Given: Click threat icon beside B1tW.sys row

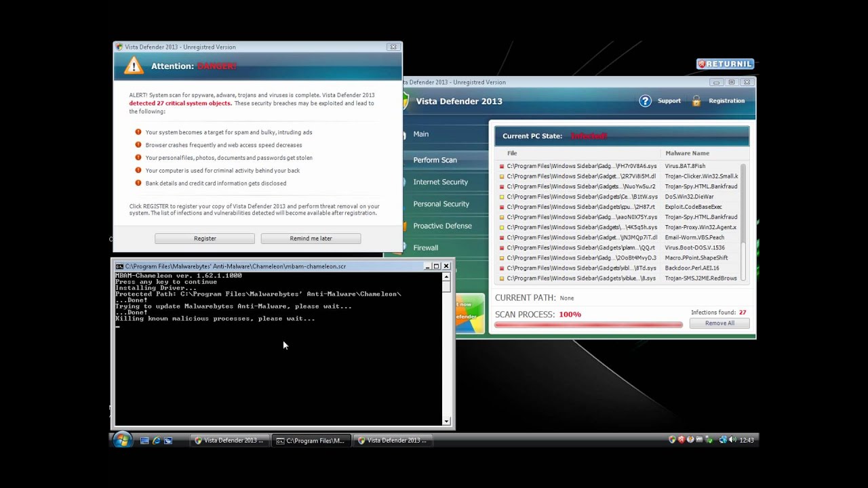Looking at the screenshot, I should tap(502, 197).
